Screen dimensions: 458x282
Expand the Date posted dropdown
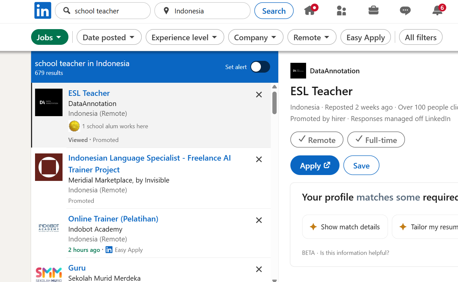(x=109, y=37)
